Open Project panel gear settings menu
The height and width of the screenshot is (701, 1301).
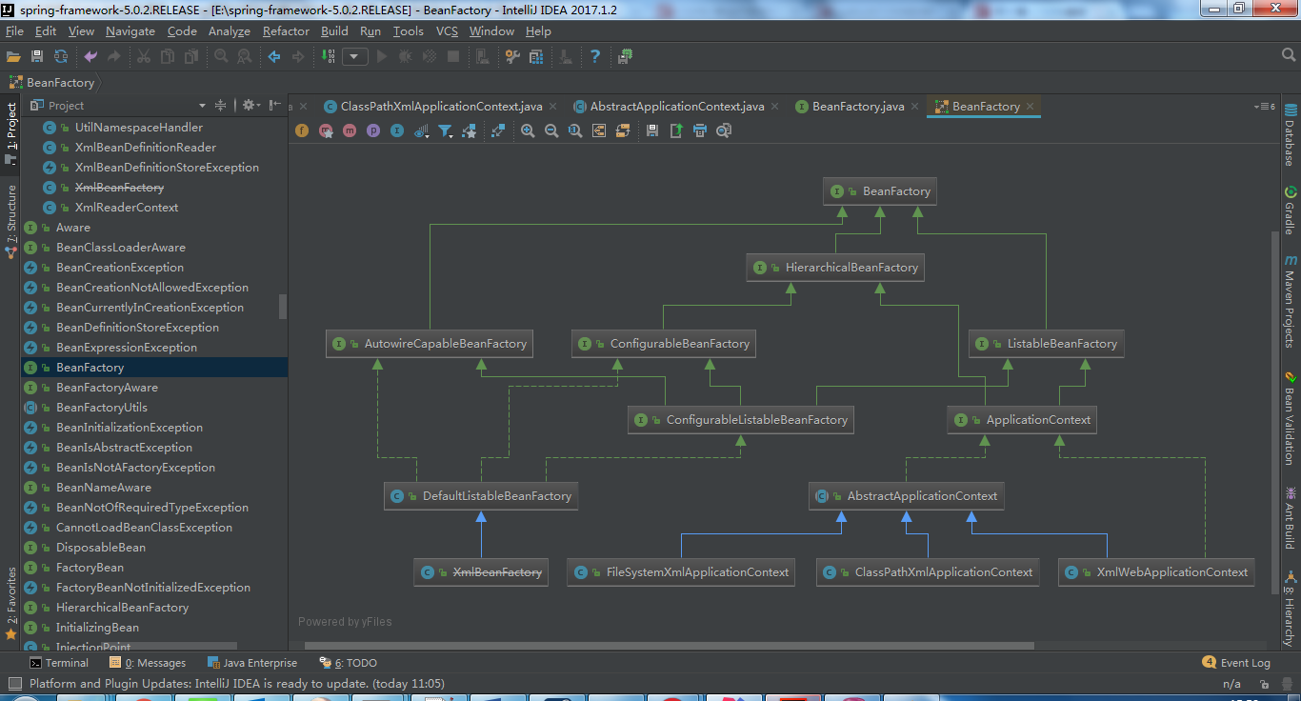coord(250,106)
